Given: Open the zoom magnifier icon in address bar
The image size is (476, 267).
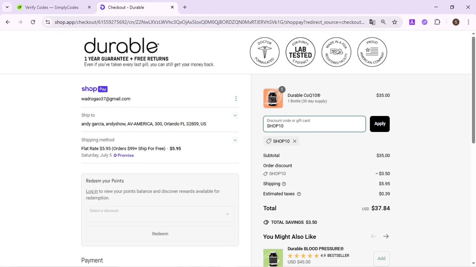Looking at the screenshot, I should pos(383,22).
